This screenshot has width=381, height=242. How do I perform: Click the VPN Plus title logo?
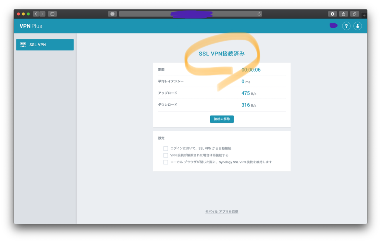31,26
